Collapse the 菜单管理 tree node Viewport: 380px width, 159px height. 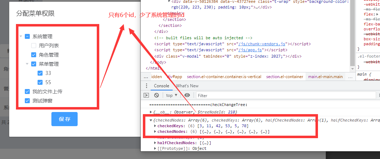point(27,64)
